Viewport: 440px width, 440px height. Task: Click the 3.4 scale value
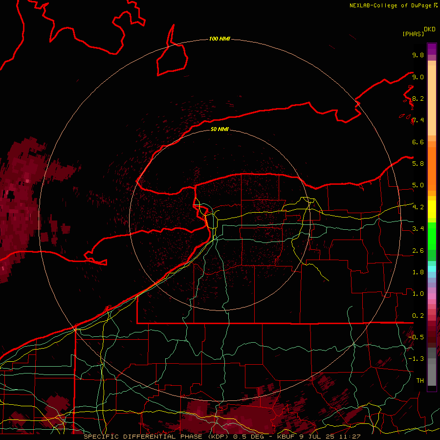tap(418, 229)
